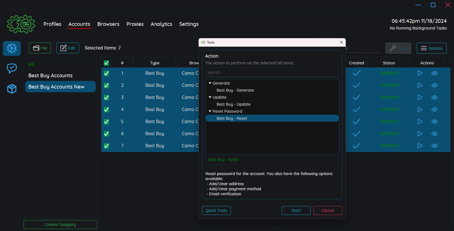Image resolution: width=454 pixels, height=231 pixels.
Task: Open the Analytics tab
Action: click(161, 24)
